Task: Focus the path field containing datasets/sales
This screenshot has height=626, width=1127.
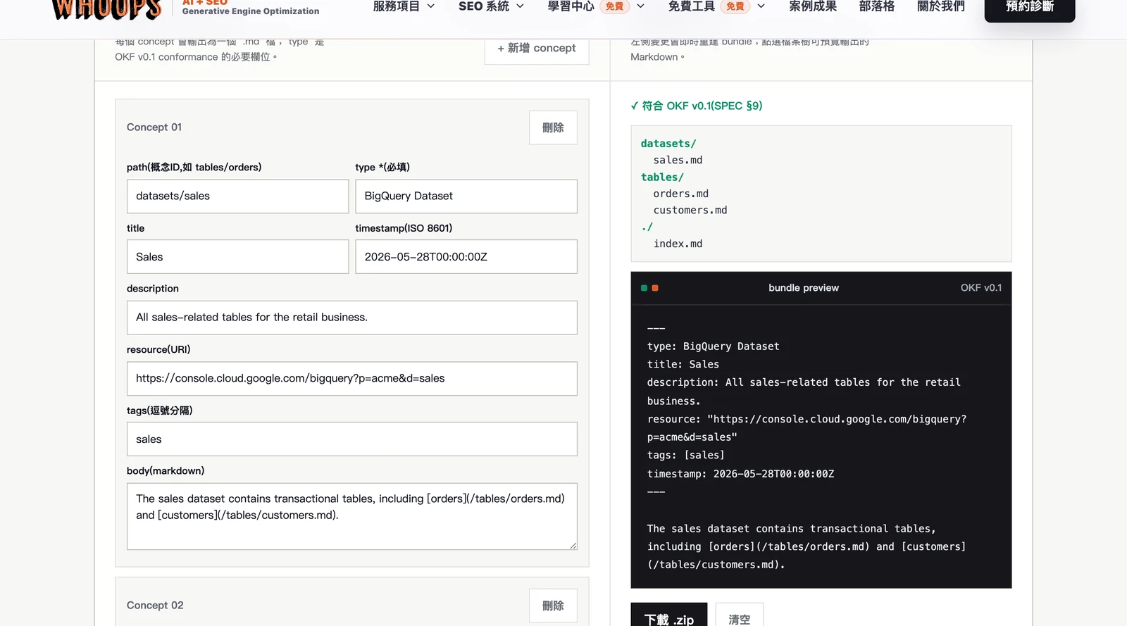Action: tap(237, 196)
